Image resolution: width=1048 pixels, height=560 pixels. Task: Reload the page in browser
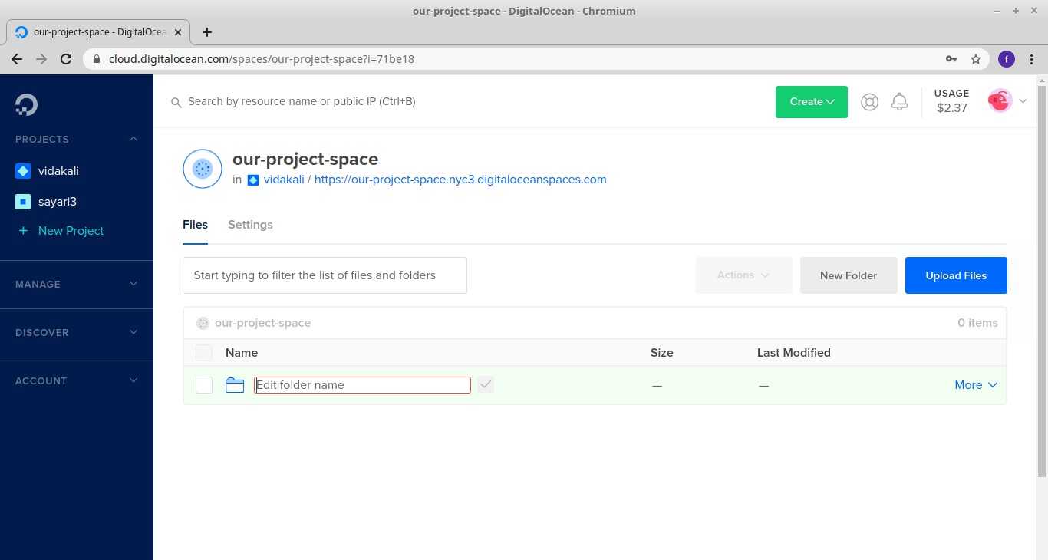[x=66, y=59]
